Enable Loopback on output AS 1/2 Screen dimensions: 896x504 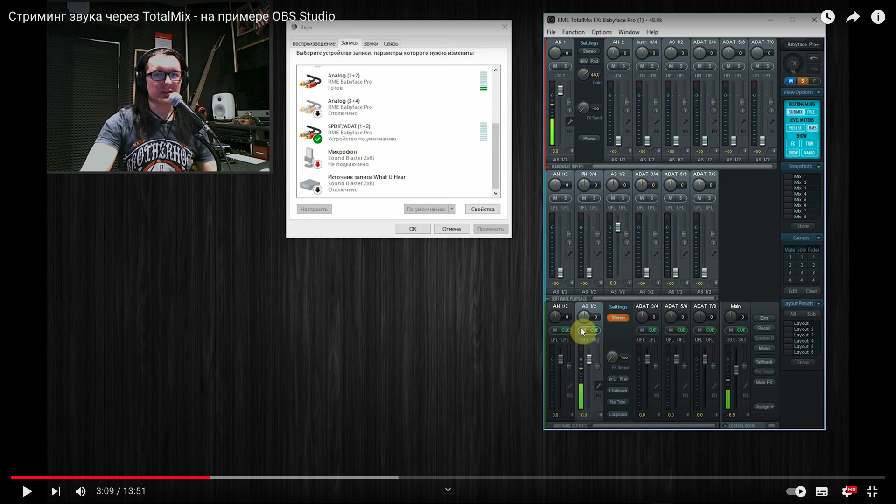coord(618,414)
